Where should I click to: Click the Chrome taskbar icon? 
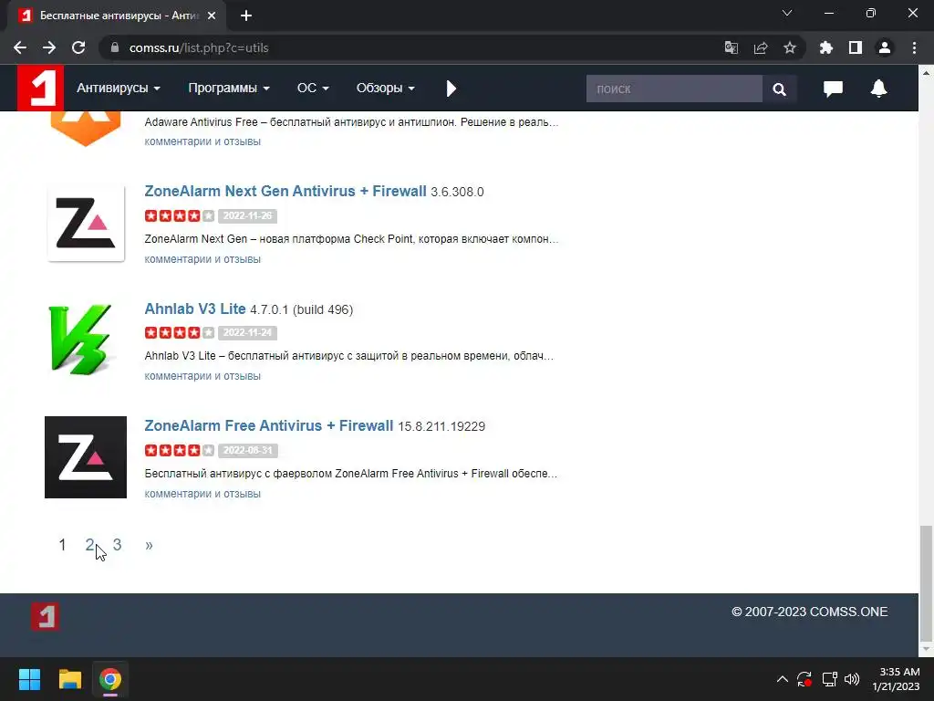tap(110, 679)
